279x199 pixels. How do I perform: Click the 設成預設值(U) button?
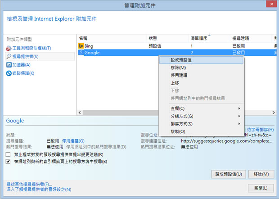coord(229,174)
